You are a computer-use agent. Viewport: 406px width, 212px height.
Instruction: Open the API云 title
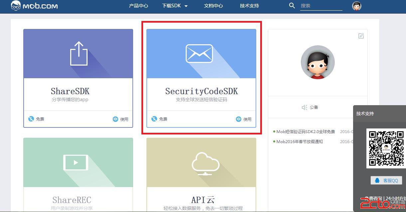point(203,200)
